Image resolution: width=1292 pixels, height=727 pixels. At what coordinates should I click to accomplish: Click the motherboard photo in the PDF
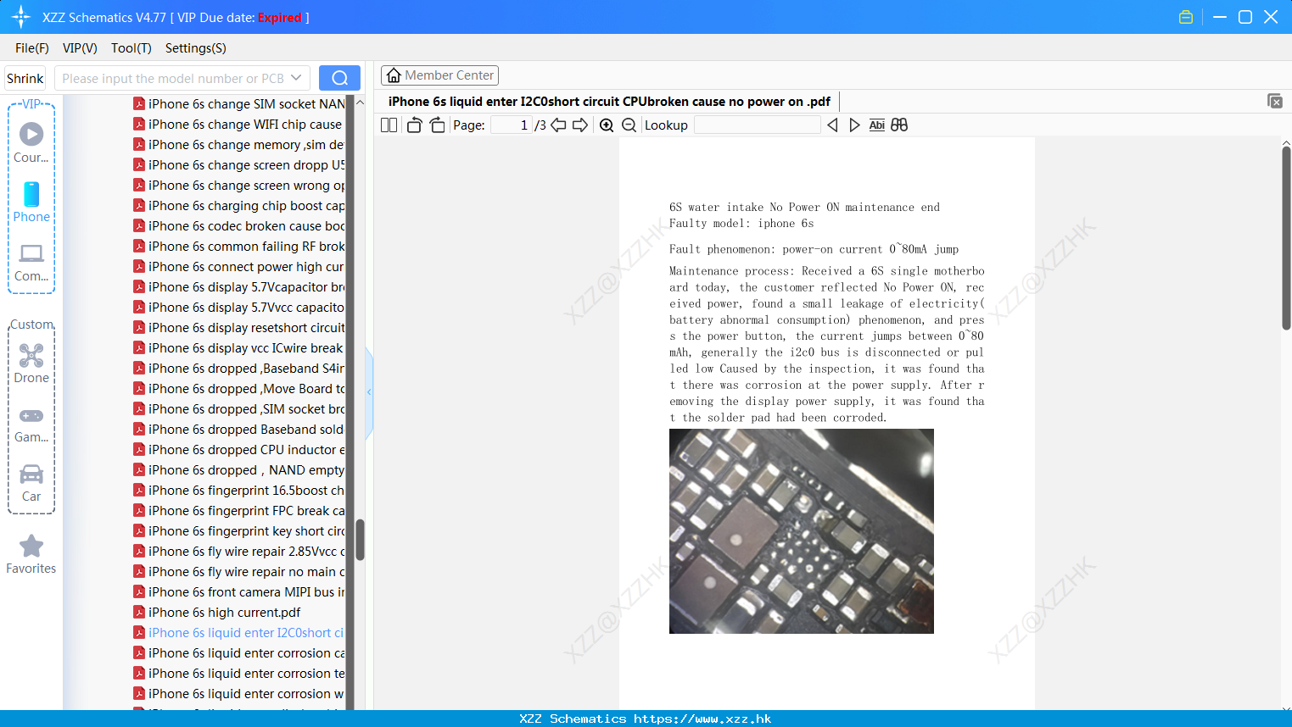pyautogui.click(x=802, y=531)
